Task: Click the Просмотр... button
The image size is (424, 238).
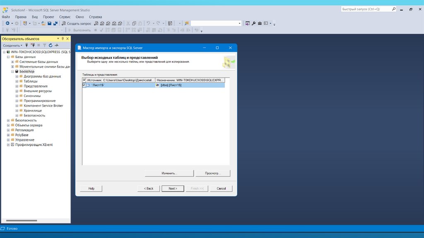Action: click(213, 173)
